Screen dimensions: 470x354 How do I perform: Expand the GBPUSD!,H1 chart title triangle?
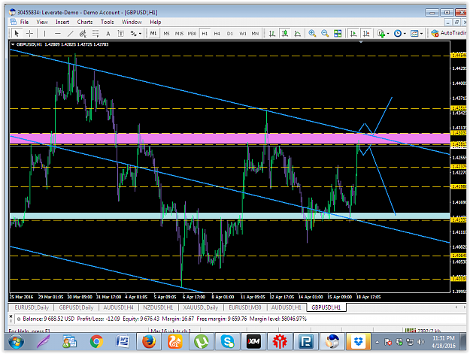pyautogui.click(x=13, y=44)
